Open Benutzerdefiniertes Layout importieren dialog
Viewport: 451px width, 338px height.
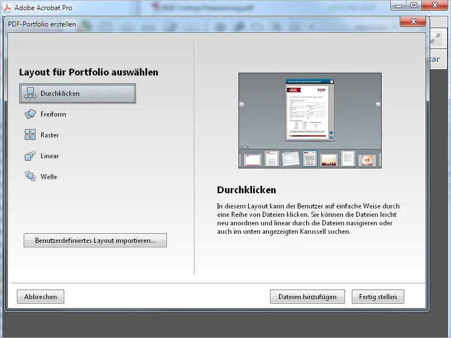click(x=95, y=241)
